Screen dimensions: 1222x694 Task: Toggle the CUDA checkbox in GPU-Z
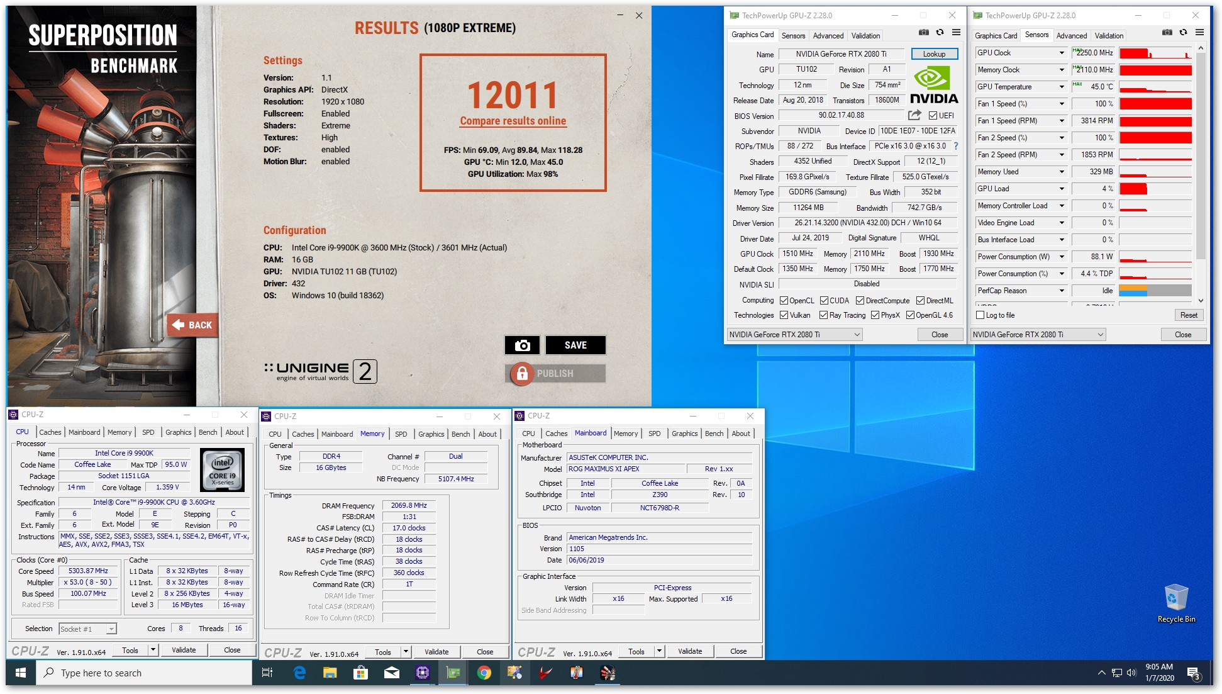point(824,301)
